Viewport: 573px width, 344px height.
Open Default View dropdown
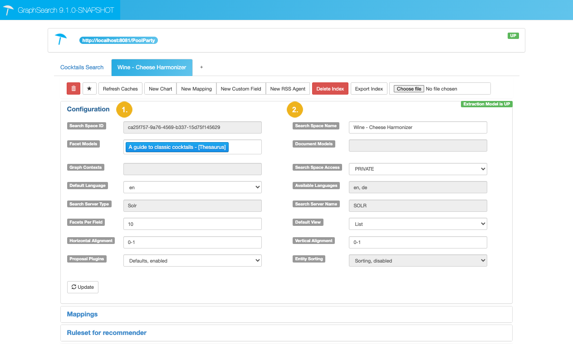(418, 224)
